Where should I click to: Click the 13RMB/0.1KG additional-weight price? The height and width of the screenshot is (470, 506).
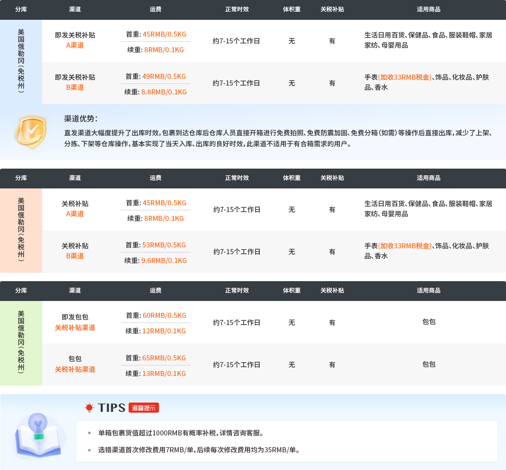point(164,373)
